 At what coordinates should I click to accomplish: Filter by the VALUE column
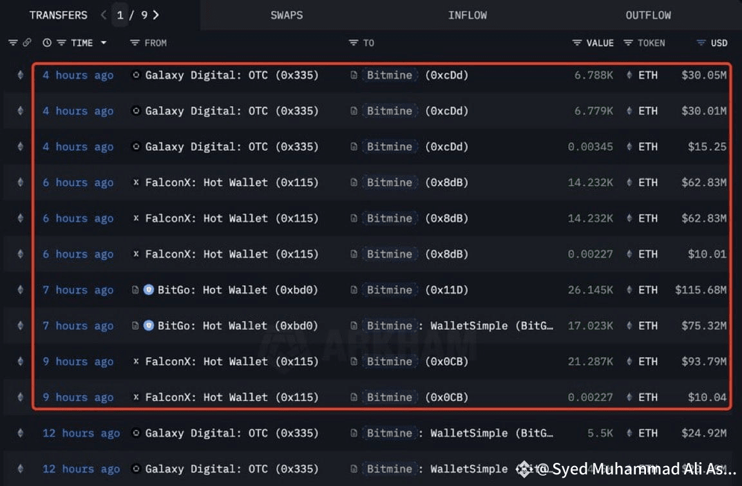576,42
